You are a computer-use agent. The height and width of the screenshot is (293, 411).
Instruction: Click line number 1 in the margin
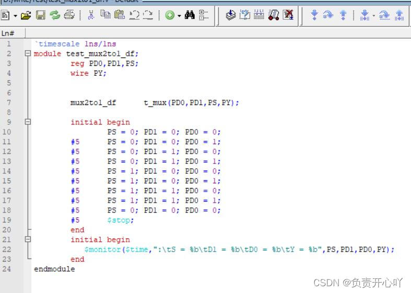[9, 44]
